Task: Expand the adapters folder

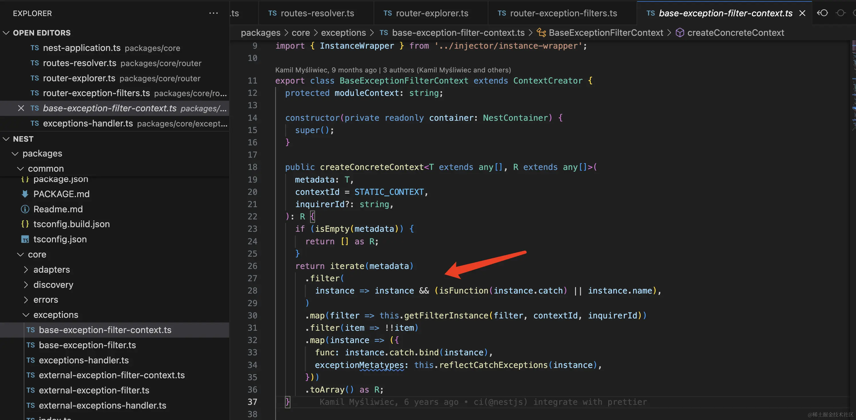Action: [26, 270]
